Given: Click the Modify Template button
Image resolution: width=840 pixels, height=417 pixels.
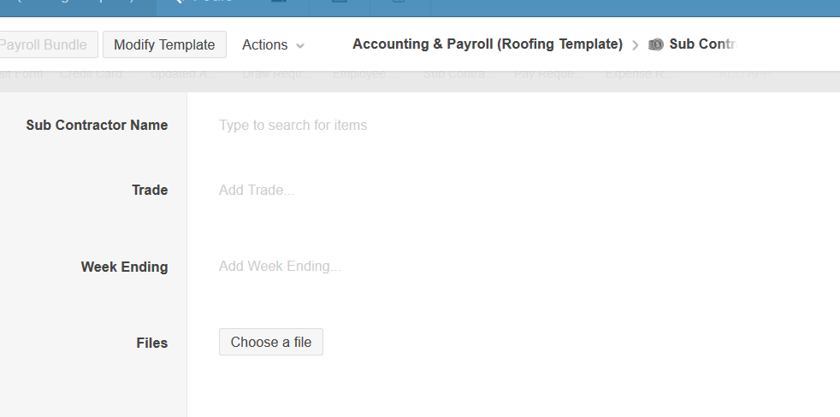Looking at the screenshot, I should 164,44.
